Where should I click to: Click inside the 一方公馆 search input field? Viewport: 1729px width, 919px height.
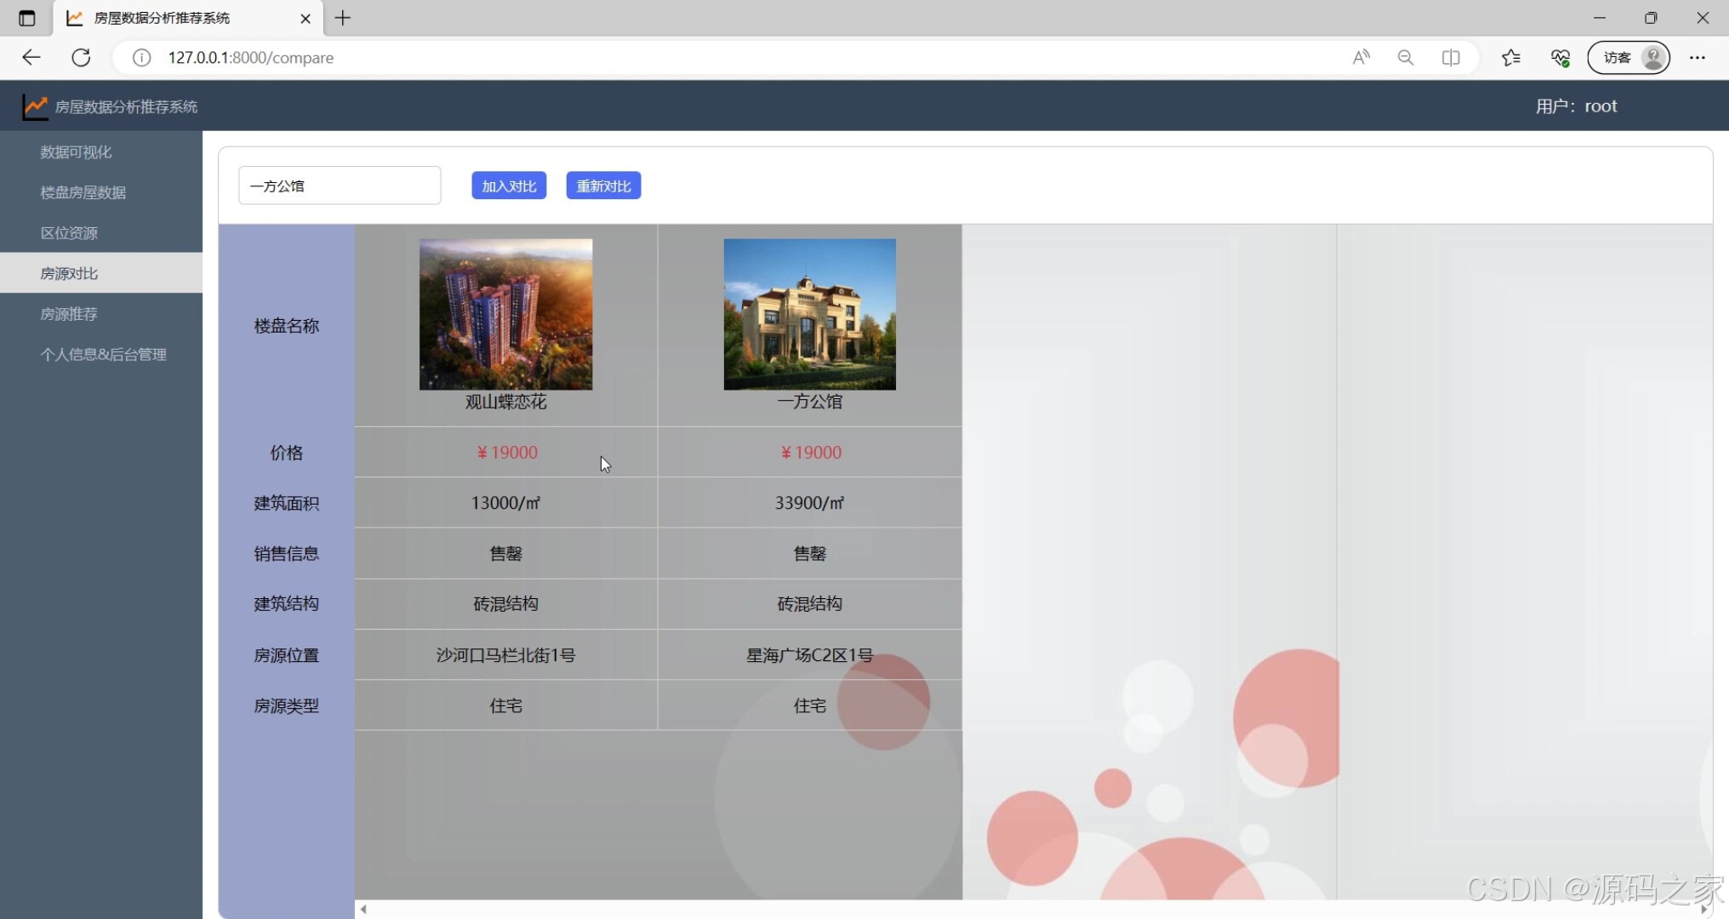tap(340, 185)
